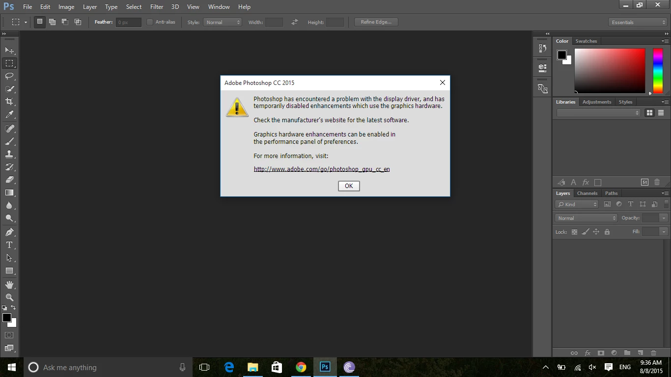Open the layer blend mode dropdown
671x377 pixels.
(586, 218)
